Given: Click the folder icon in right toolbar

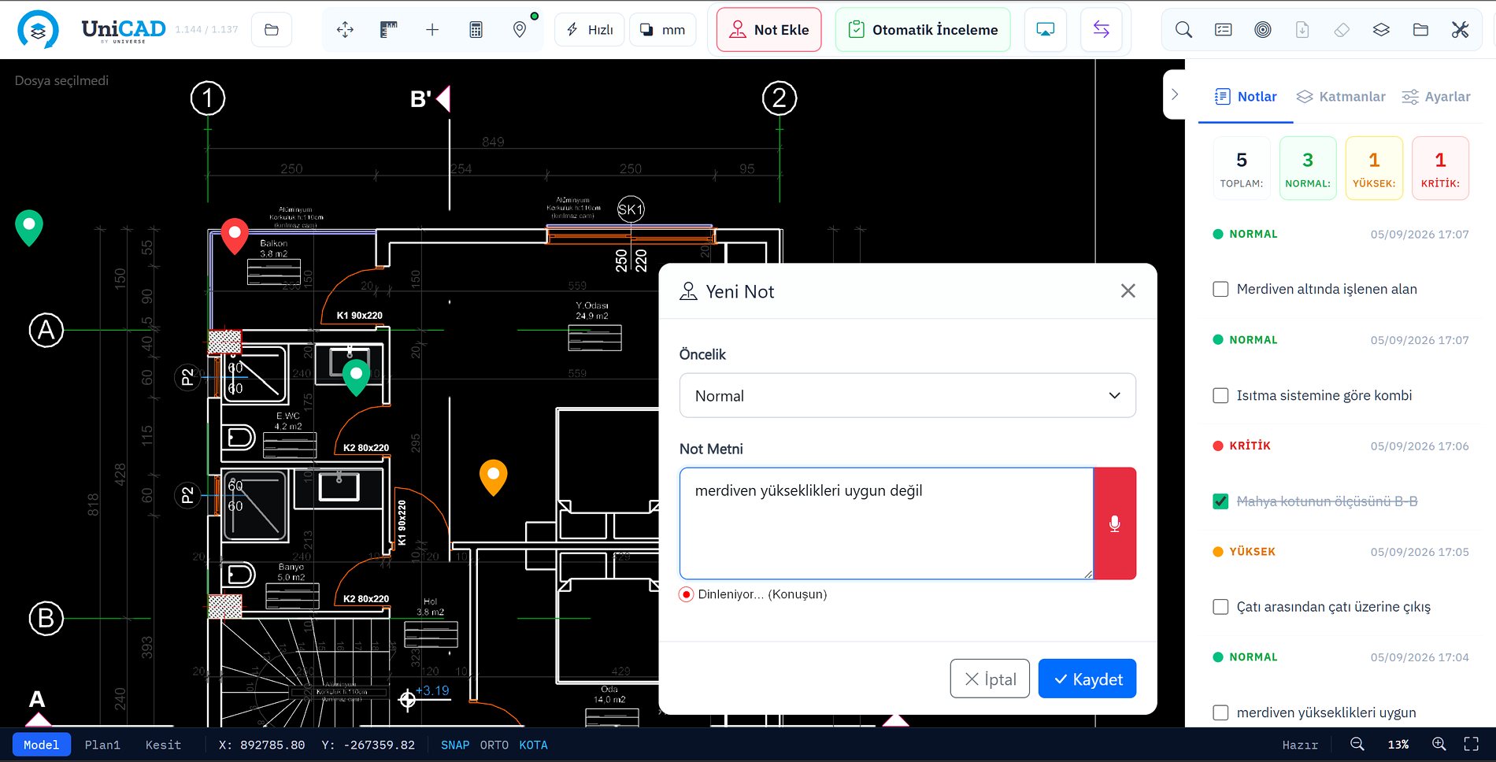Looking at the screenshot, I should (1420, 30).
